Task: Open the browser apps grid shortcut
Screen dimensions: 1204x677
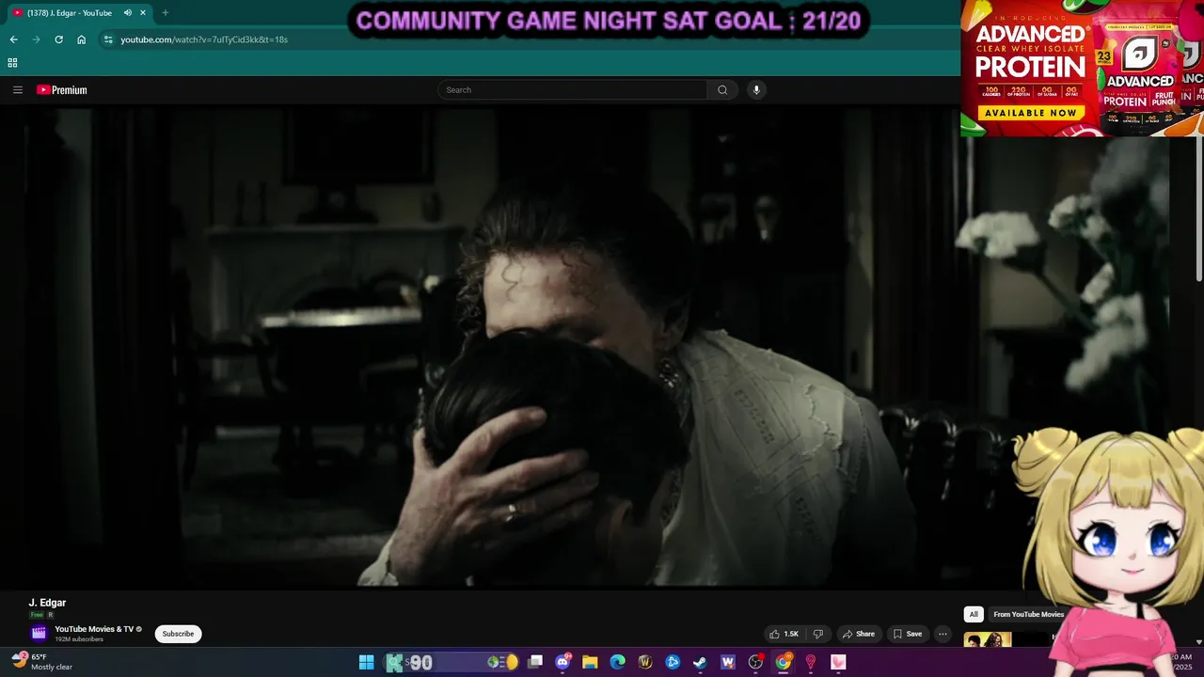Action: [x=12, y=63]
